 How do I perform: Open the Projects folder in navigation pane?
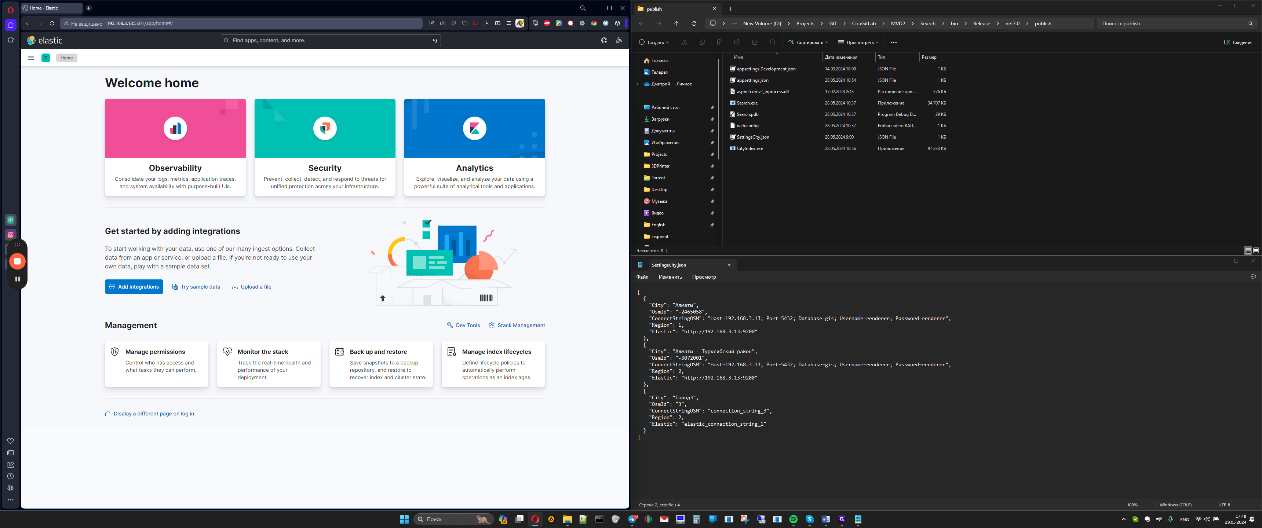pyautogui.click(x=659, y=154)
